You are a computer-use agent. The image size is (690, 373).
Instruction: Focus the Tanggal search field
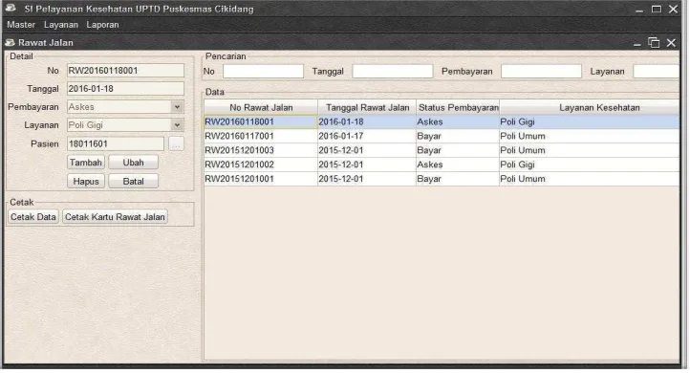[393, 72]
